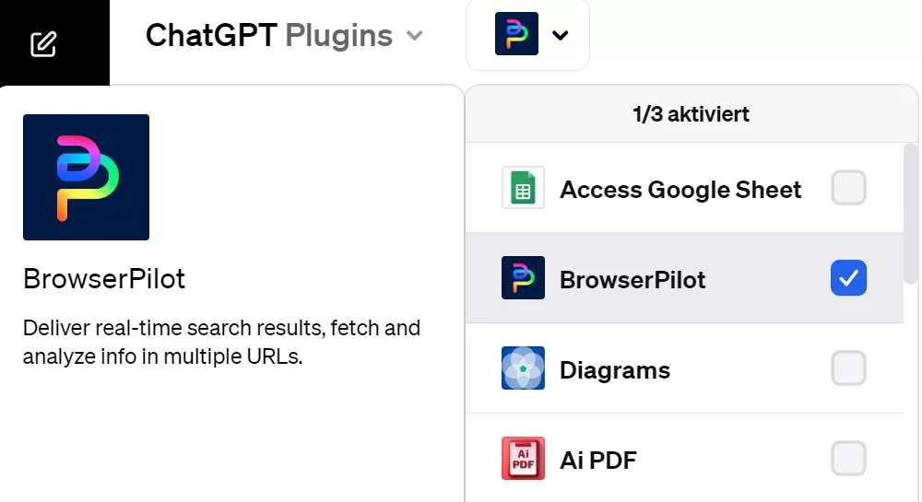The image size is (922, 502).
Task: Uncheck the BrowserPilot plugin checkbox
Action: click(x=848, y=278)
